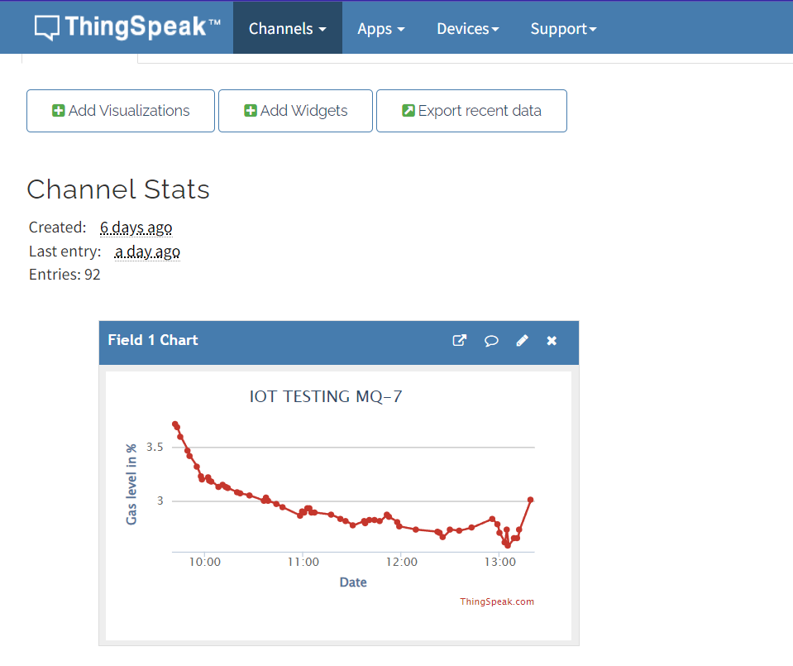
Task: Click the ThingSpeak speech-bubble logo
Action: (49, 26)
